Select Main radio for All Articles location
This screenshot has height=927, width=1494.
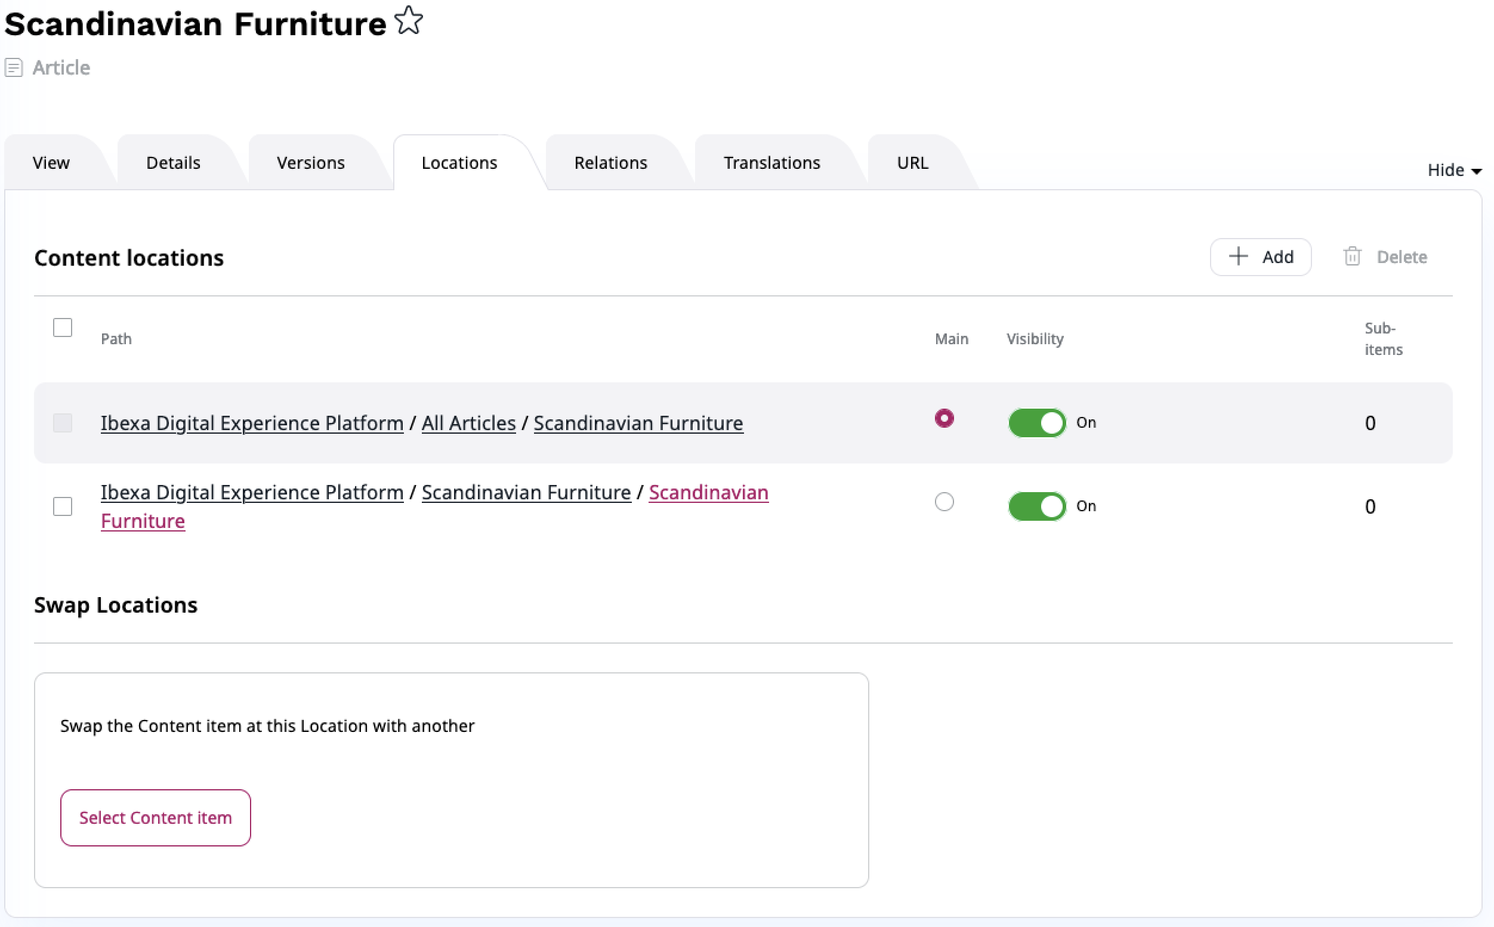click(x=943, y=419)
